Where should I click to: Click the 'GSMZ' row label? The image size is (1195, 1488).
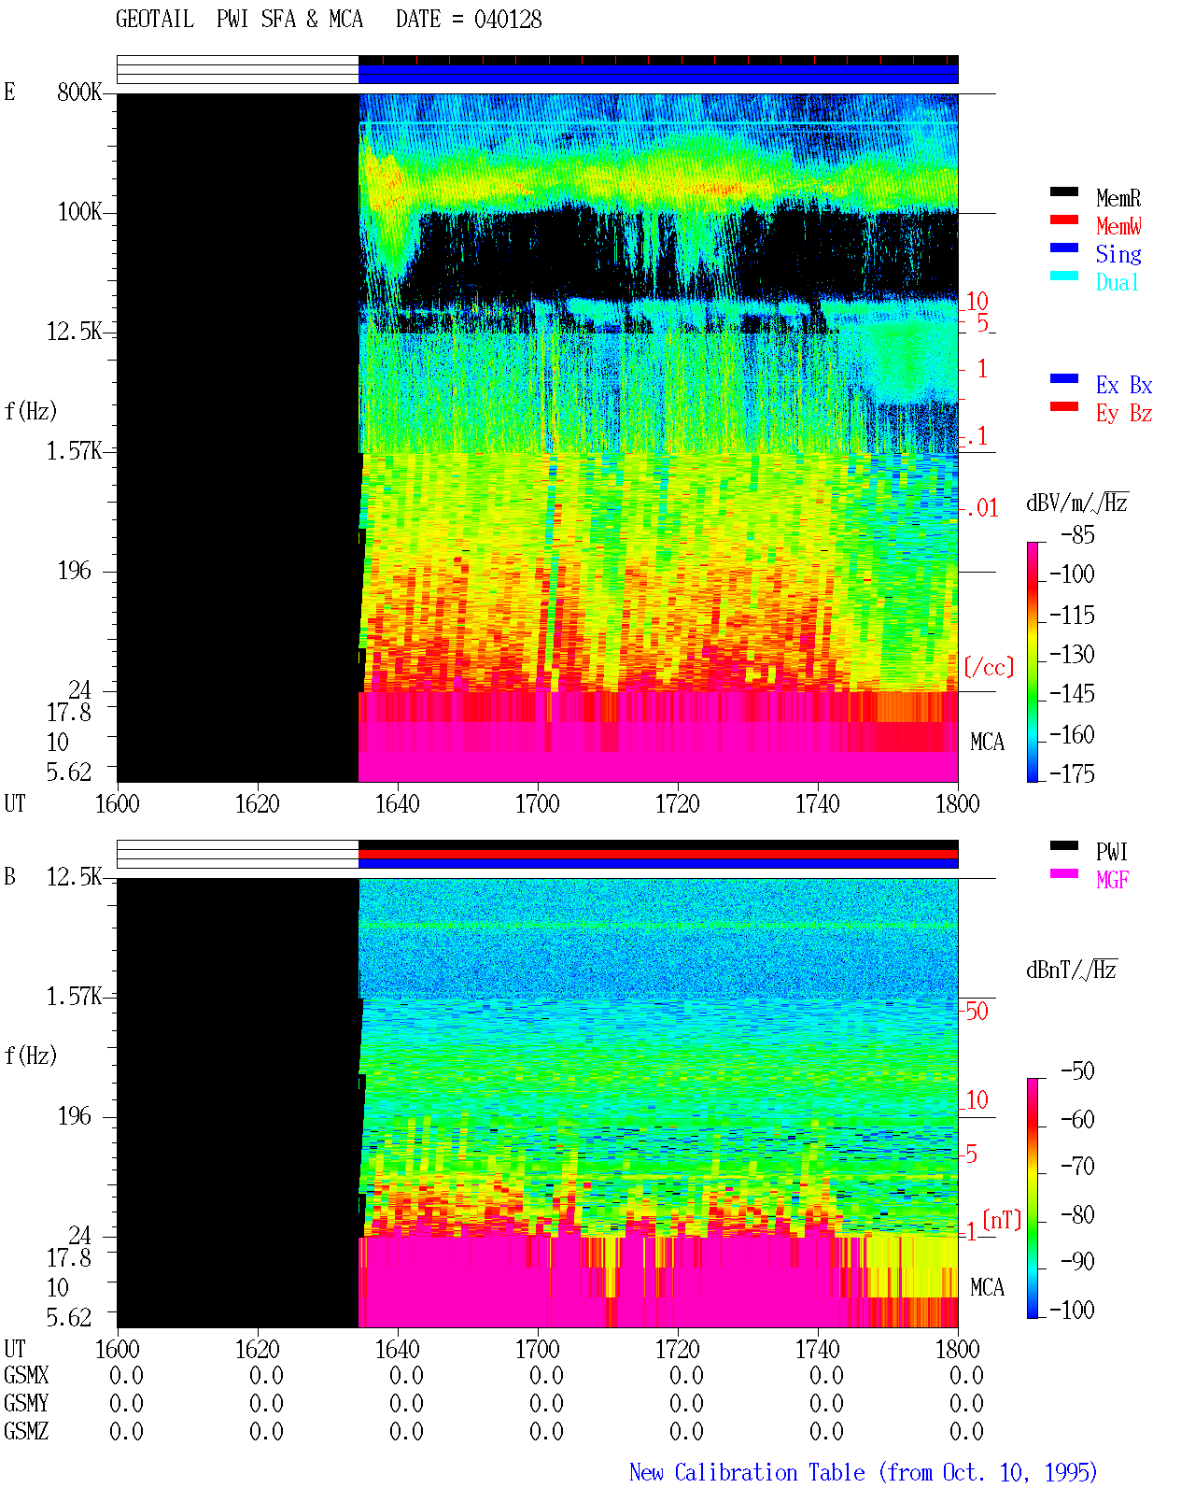[26, 1431]
